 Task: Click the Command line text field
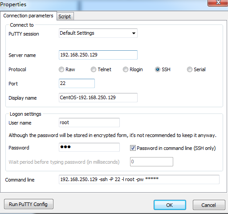click(x=139, y=179)
